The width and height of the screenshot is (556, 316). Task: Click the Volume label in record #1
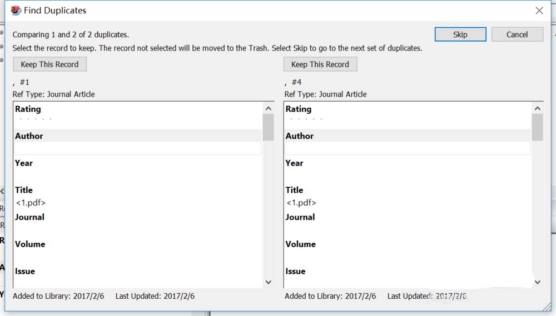[x=30, y=244]
